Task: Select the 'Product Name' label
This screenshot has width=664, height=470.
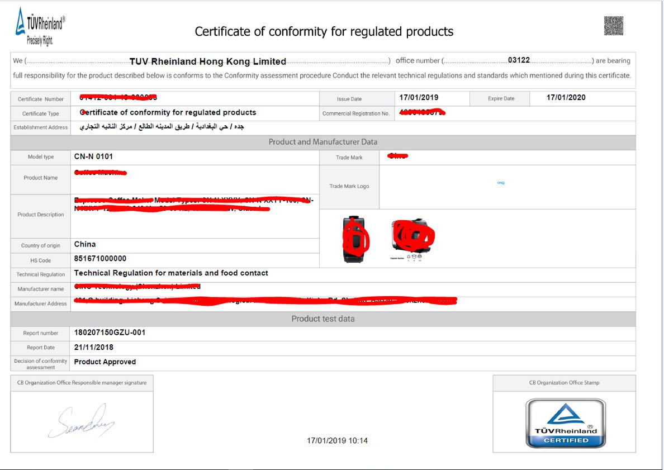Action: click(41, 178)
